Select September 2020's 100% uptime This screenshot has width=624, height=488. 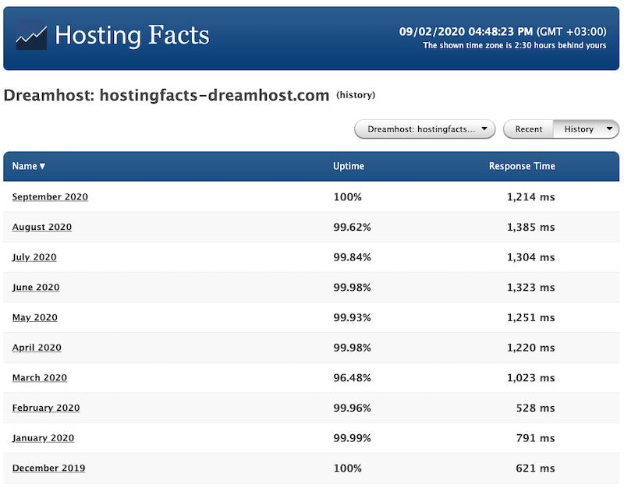[347, 197]
